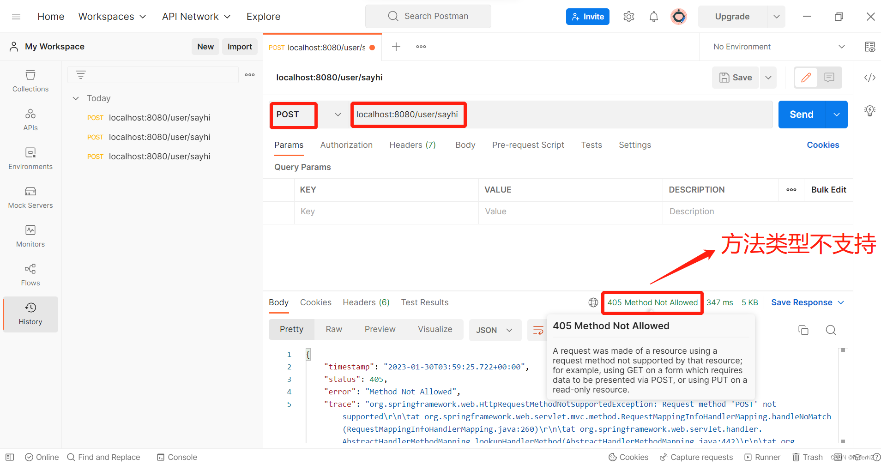Viewport: 881px width, 465px height.
Task: Click the Save request button
Action: (x=736, y=78)
